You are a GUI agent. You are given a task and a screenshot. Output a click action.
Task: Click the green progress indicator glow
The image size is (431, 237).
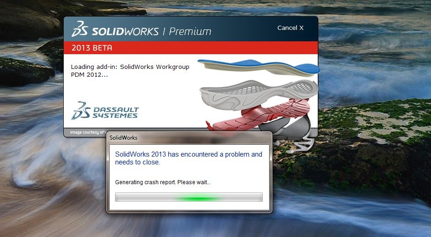click(x=197, y=197)
